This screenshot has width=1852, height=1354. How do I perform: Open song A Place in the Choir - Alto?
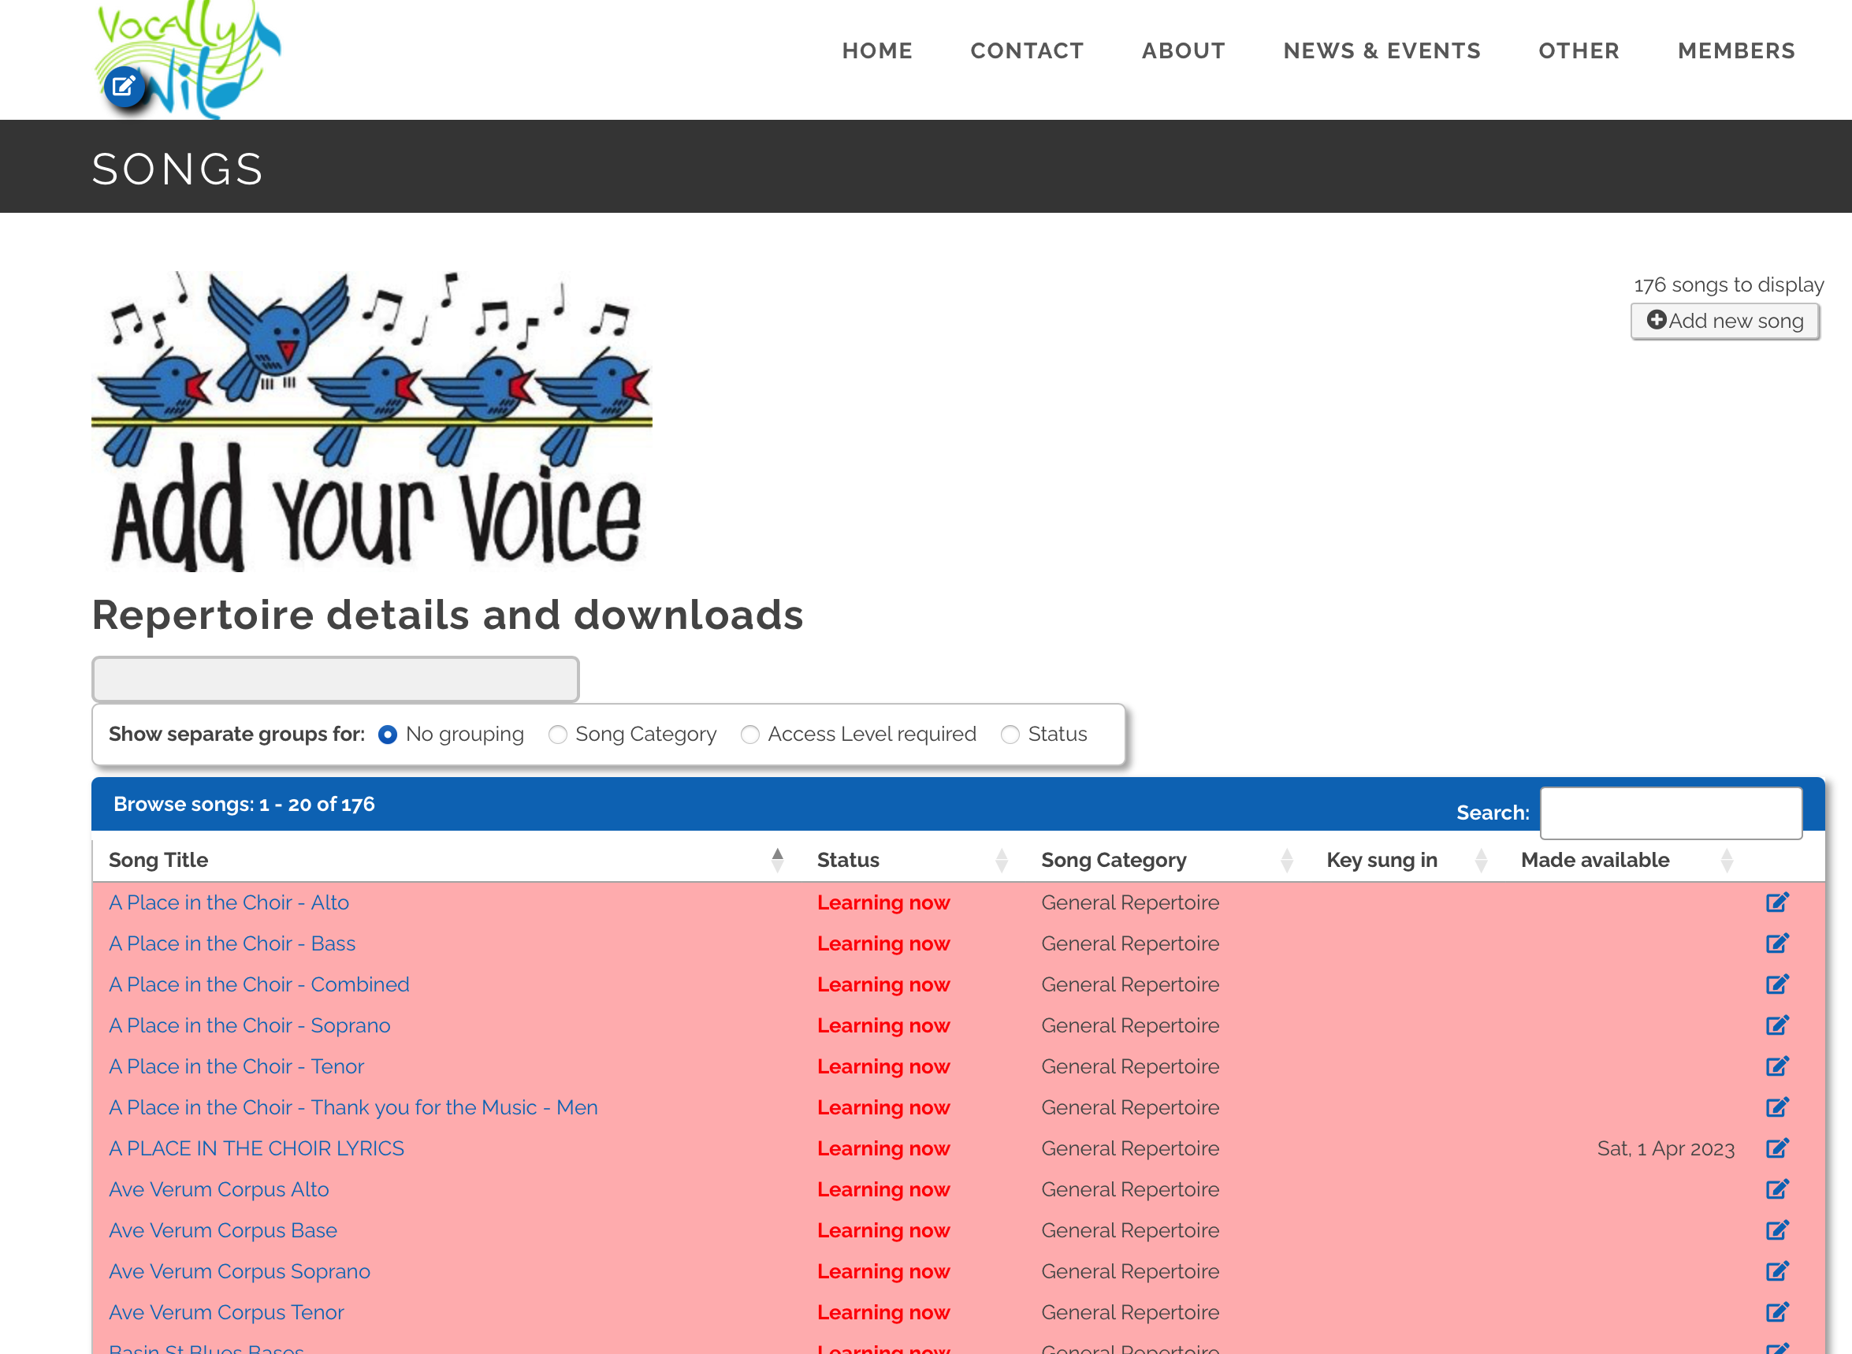(229, 902)
